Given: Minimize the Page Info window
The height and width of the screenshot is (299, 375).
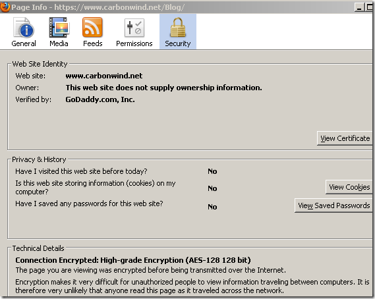Looking at the screenshot, I should (359, 7).
